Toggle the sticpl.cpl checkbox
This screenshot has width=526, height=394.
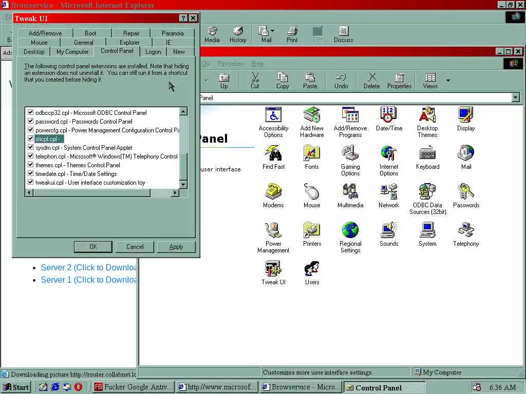pyautogui.click(x=30, y=139)
